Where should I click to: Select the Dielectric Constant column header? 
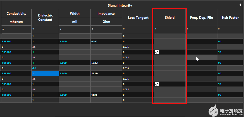coord(45,18)
